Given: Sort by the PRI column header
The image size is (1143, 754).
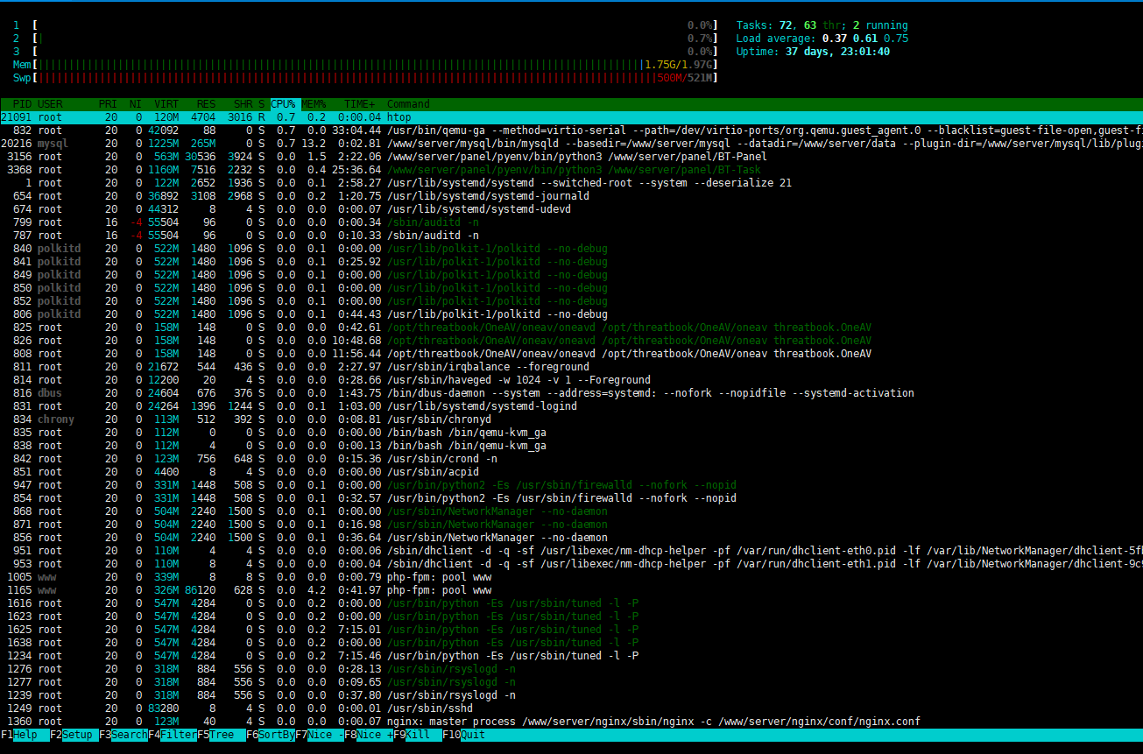Looking at the screenshot, I should click(108, 104).
